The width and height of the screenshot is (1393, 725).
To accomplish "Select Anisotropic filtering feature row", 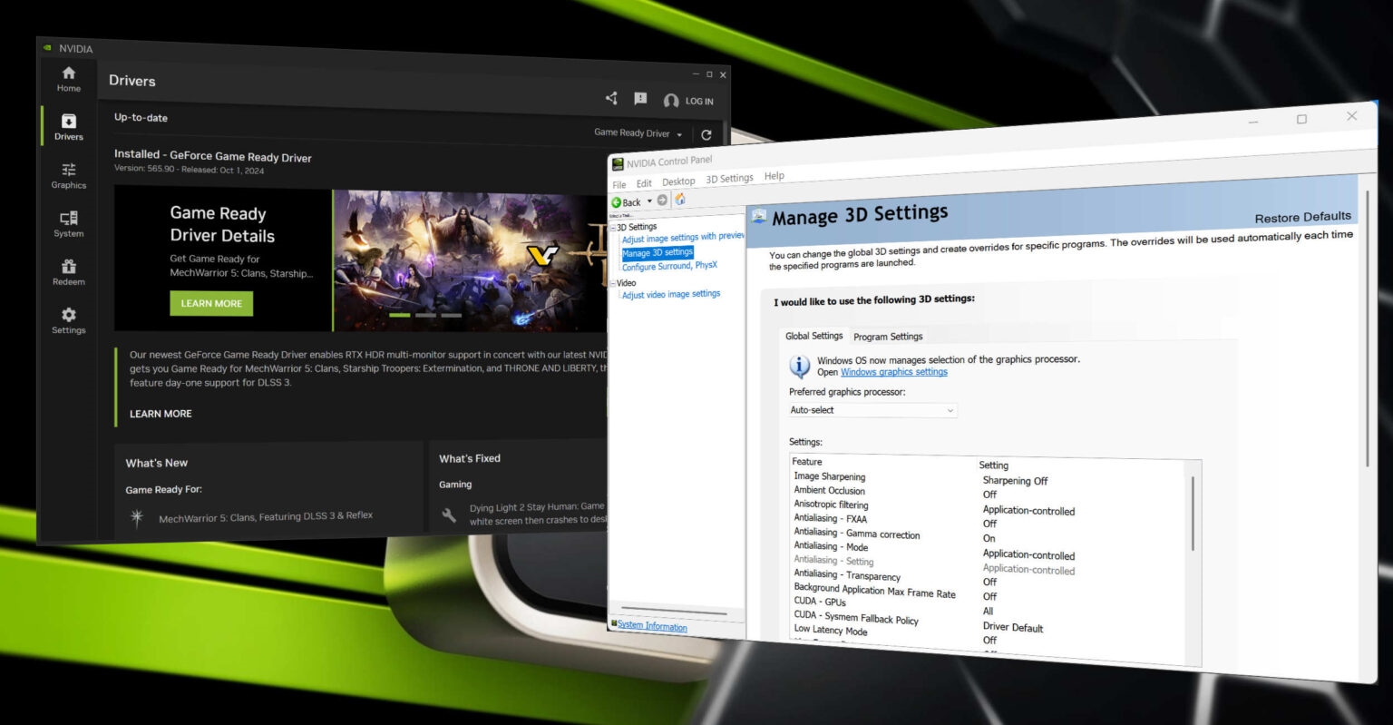I will point(832,505).
